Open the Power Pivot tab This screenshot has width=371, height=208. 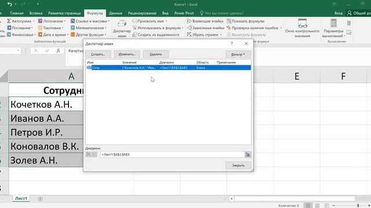[x=184, y=13]
